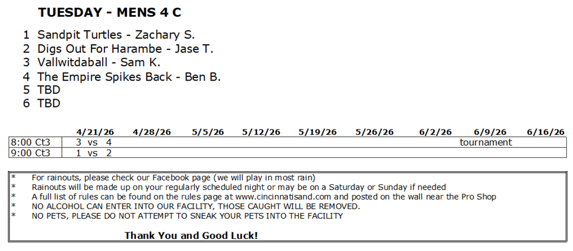Click Digs Out For Harambe team entry
The width and height of the screenshot is (573, 251).
[x=125, y=49]
